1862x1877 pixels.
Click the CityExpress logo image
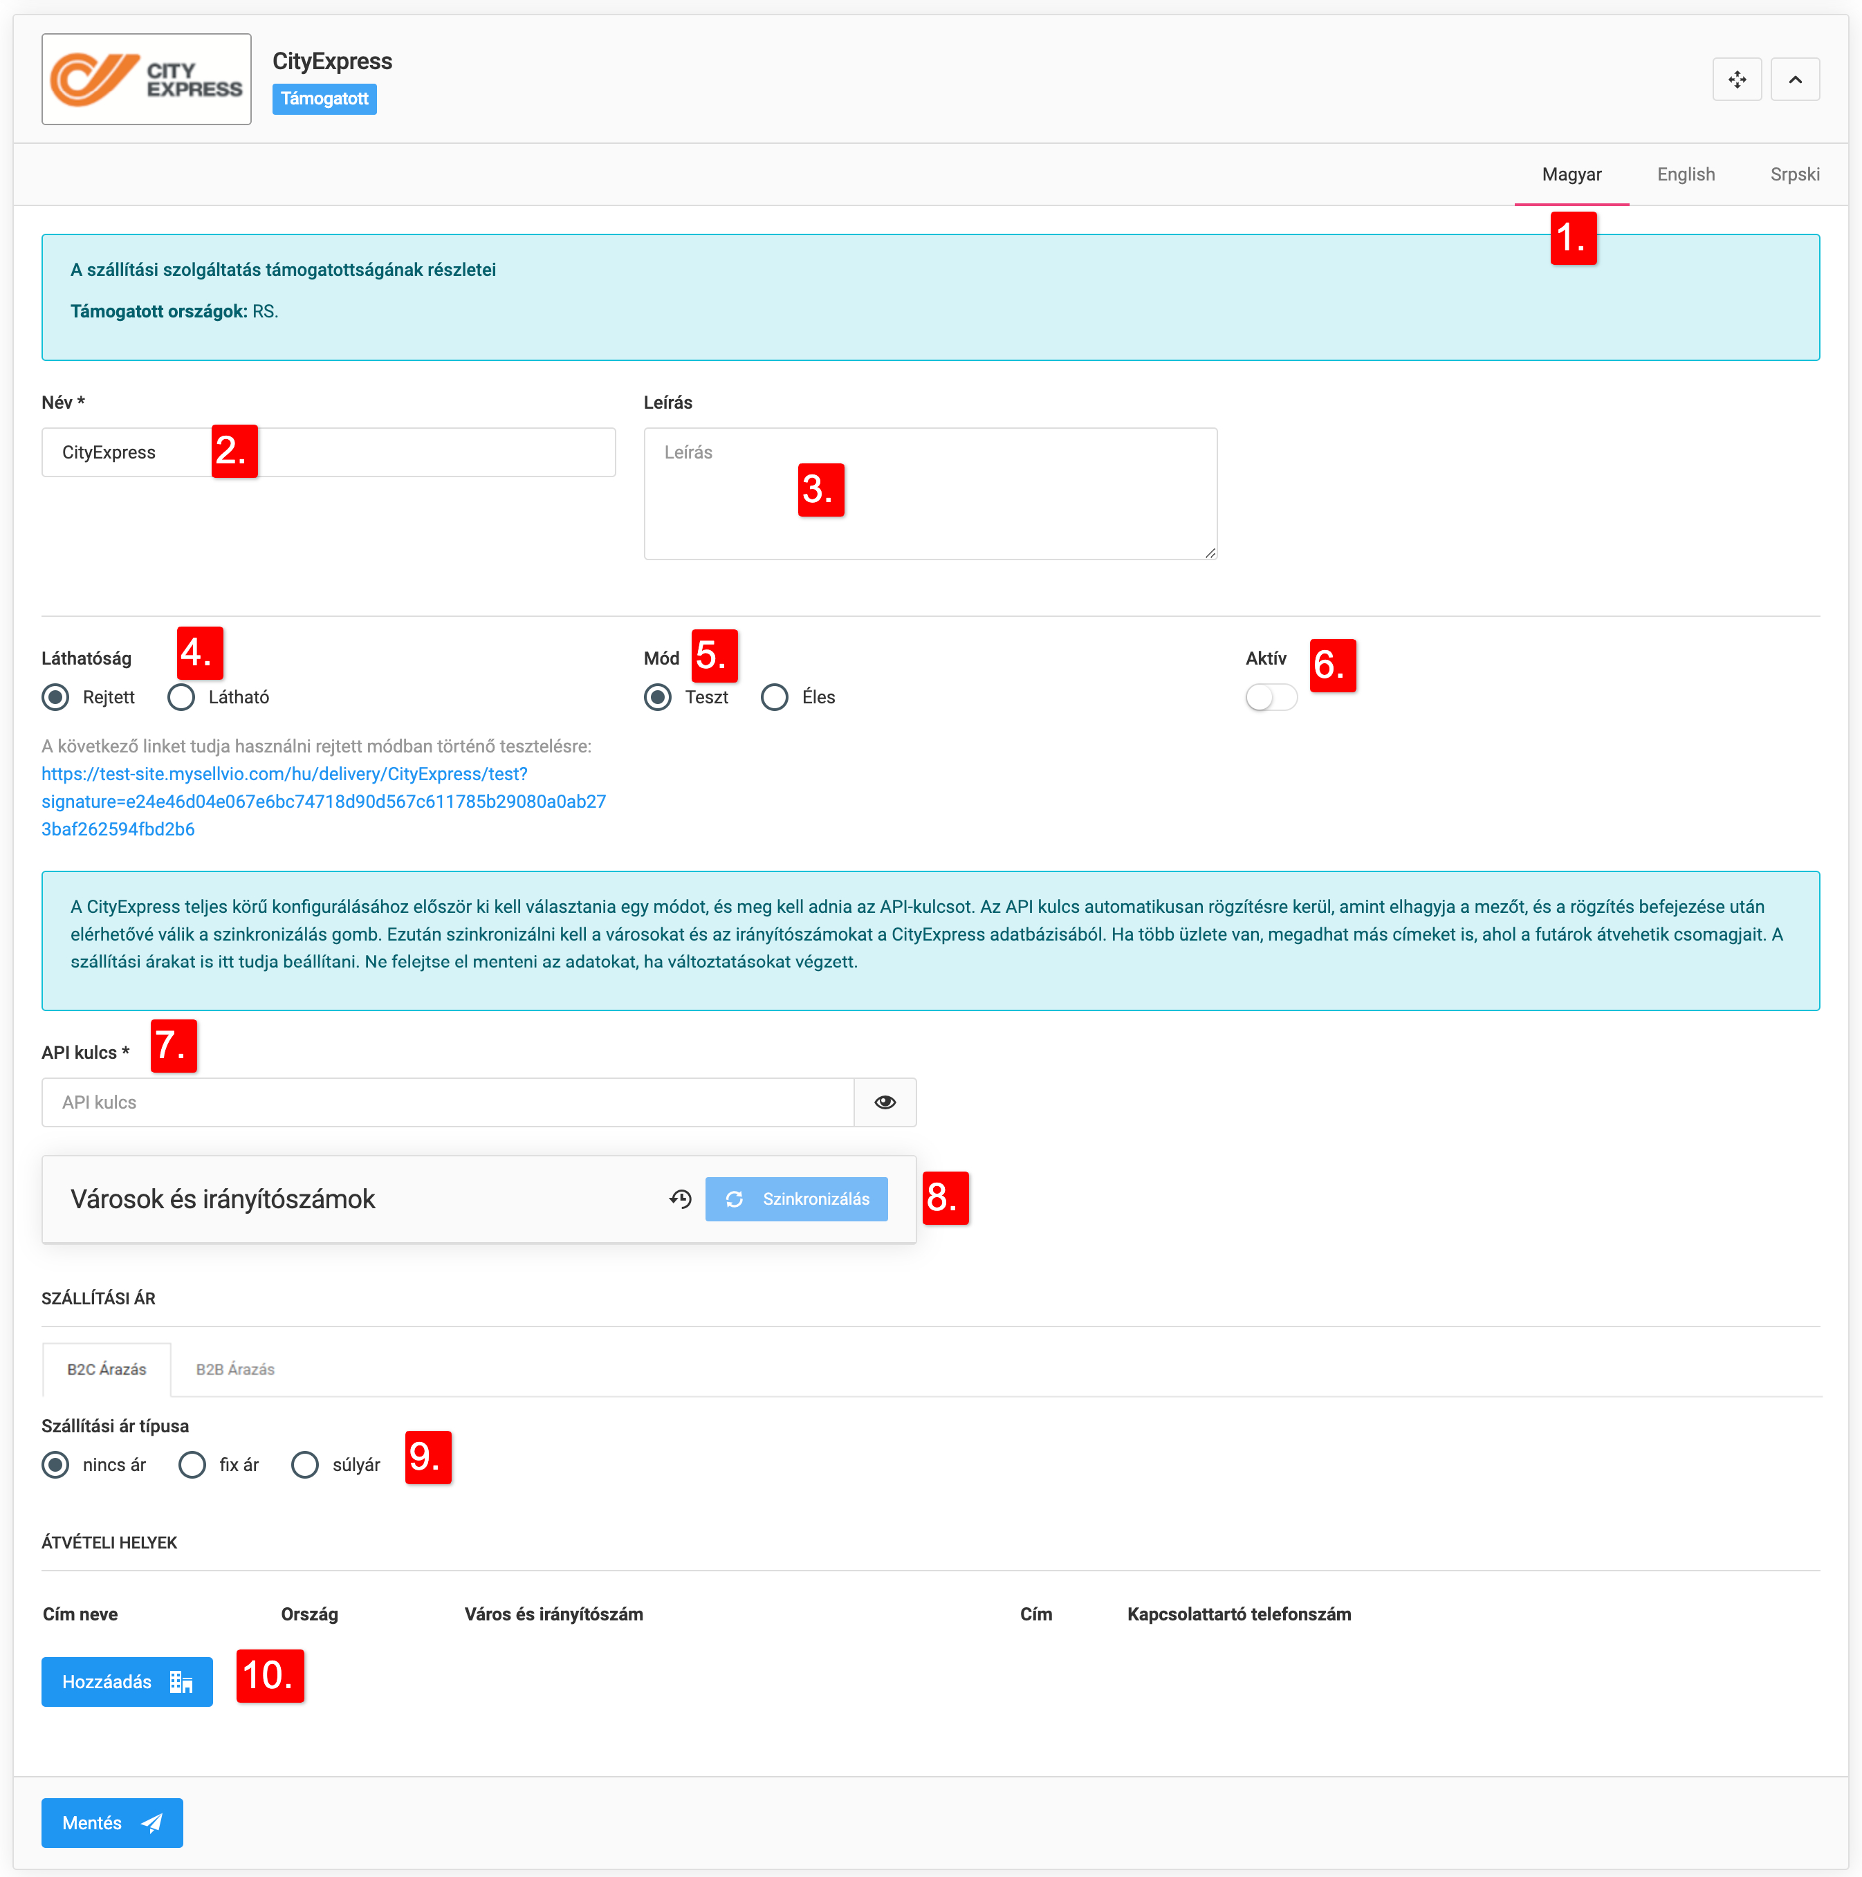pyautogui.click(x=147, y=80)
